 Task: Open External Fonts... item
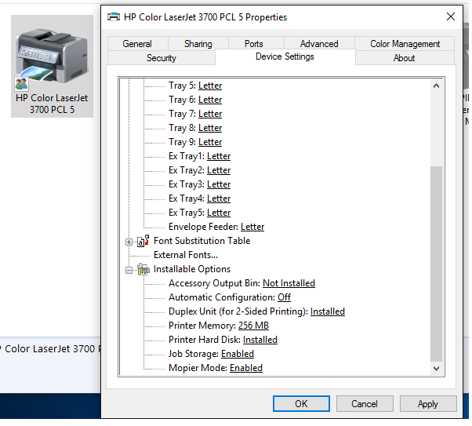(186, 255)
